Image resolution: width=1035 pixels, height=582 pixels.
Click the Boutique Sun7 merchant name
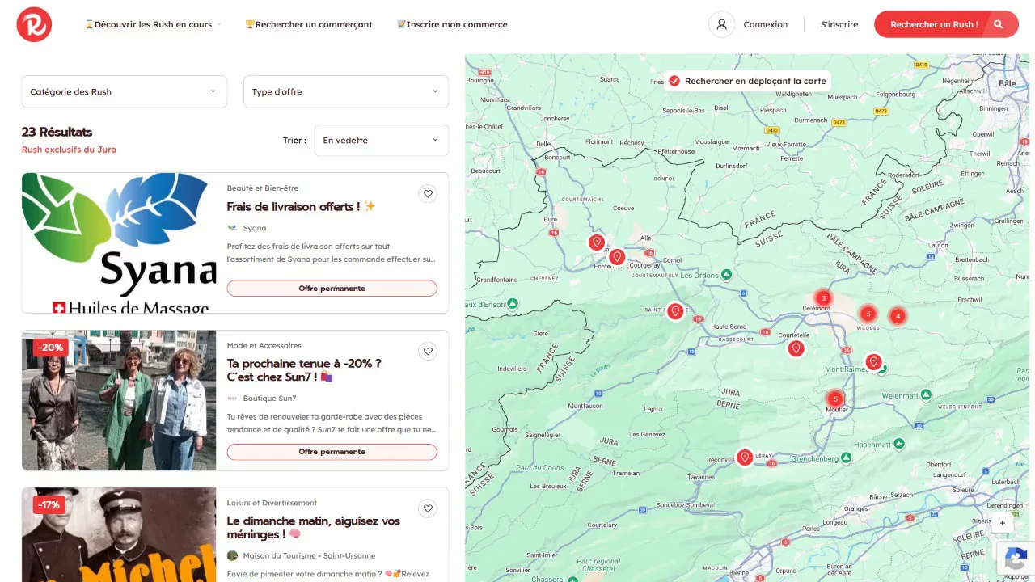pos(269,398)
